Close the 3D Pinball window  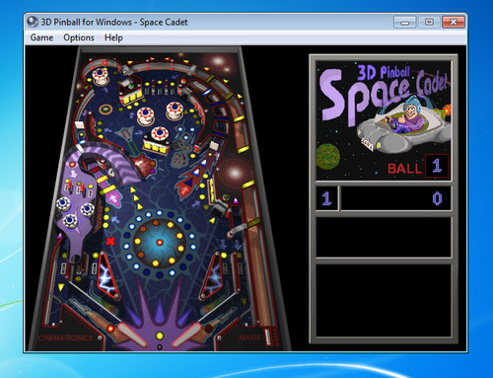[454, 22]
